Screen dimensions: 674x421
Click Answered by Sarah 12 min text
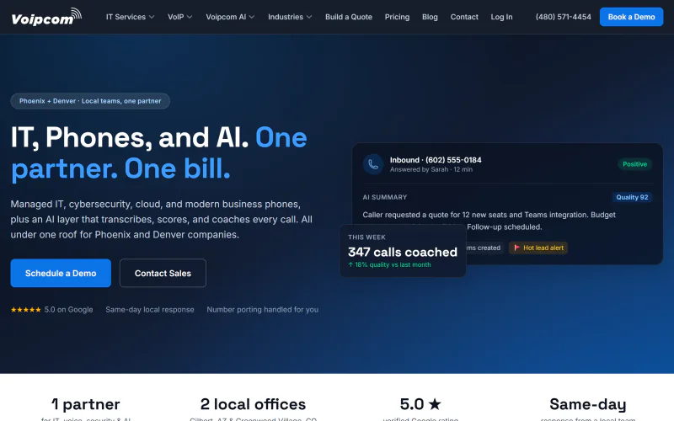coord(431,170)
